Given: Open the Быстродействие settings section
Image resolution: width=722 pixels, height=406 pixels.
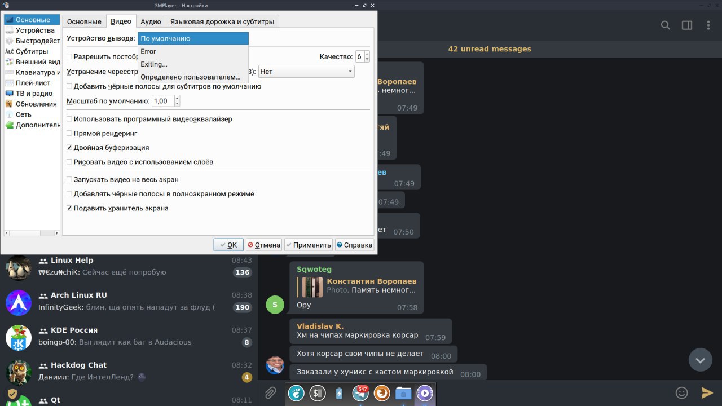Looking at the screenshot, I should 32,41.
